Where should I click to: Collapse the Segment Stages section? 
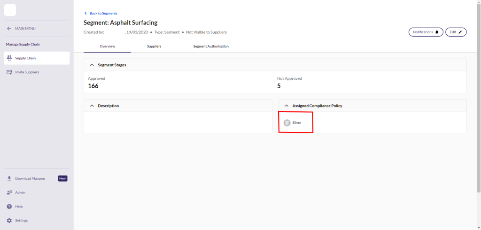(92, 65)
